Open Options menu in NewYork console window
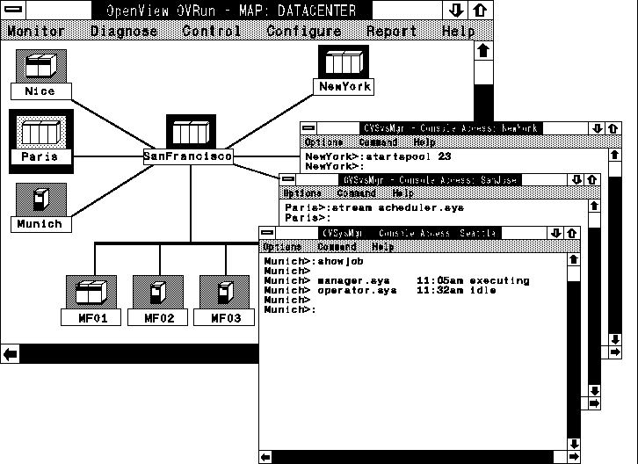The width and height of the screenshot is (638, 464). coord(323,142)
